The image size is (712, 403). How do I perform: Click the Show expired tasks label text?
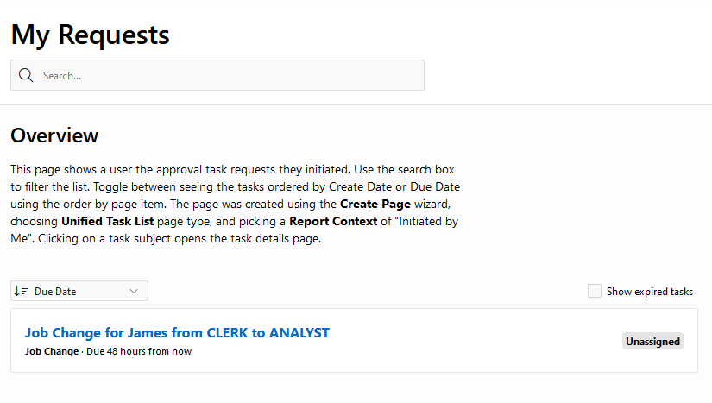point(650,292)
